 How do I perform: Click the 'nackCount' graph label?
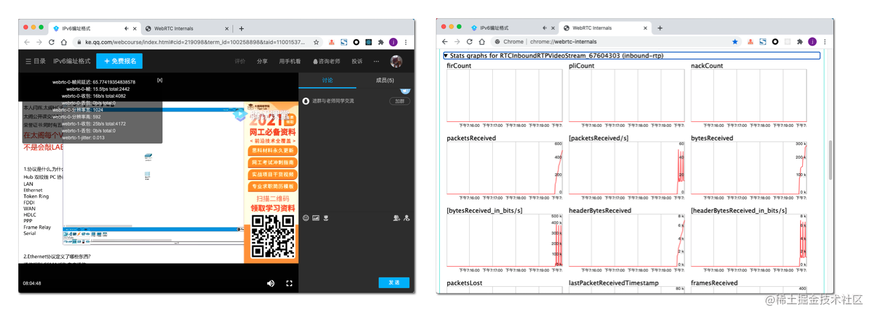tap(707, 66)
